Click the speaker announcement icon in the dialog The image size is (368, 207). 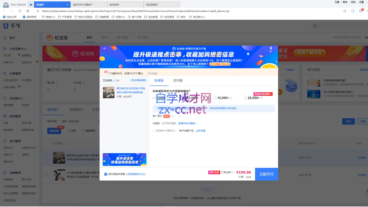(106, 72)
